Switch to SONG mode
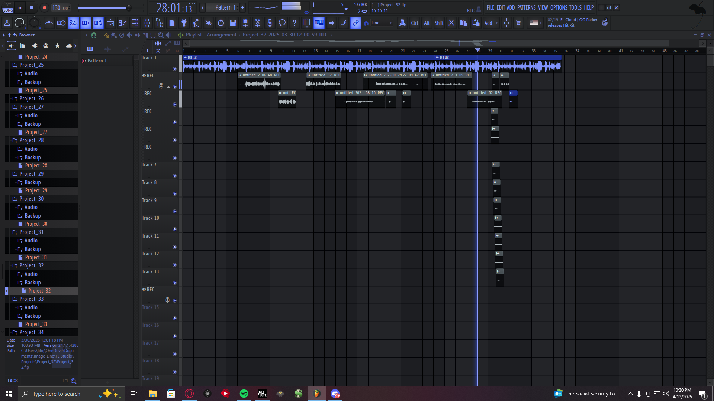The image size is (714, 401). [x=8, y=10]
